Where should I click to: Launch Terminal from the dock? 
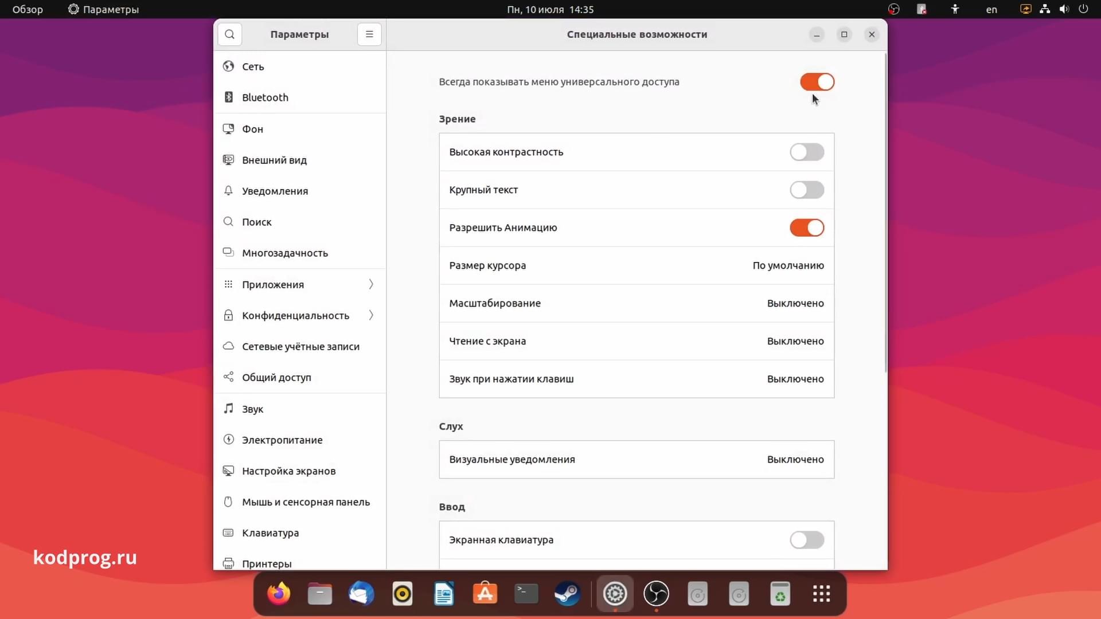click(x=526, y=594)
